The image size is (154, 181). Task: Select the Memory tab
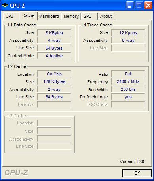(x=71, y=16)
